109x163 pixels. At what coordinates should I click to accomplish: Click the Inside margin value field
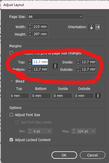click(88, 62)
